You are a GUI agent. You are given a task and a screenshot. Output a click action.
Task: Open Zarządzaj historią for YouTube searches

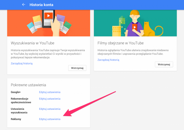(x=22, y=63)
